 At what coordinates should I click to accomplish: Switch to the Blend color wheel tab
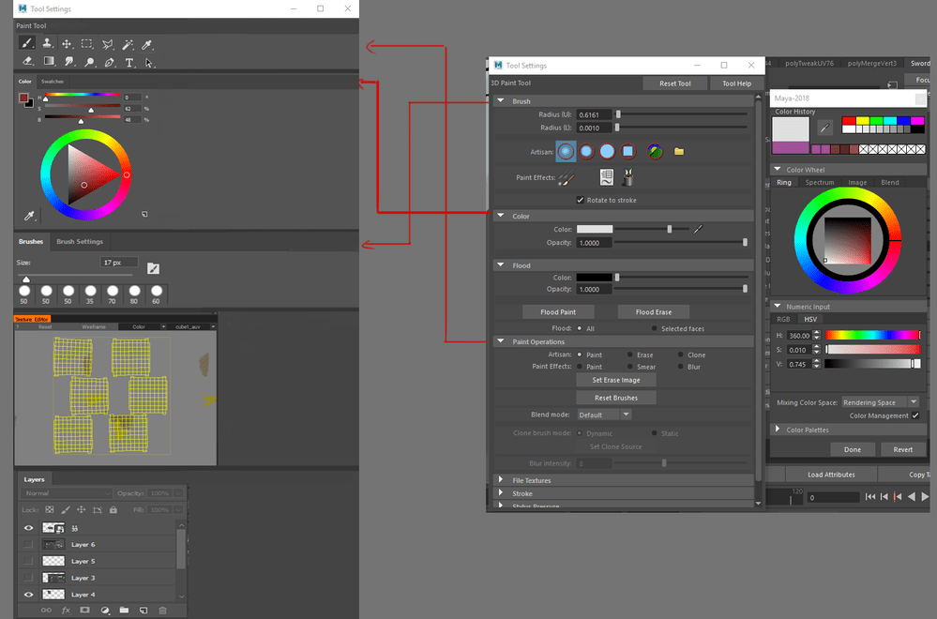[890, 182]
